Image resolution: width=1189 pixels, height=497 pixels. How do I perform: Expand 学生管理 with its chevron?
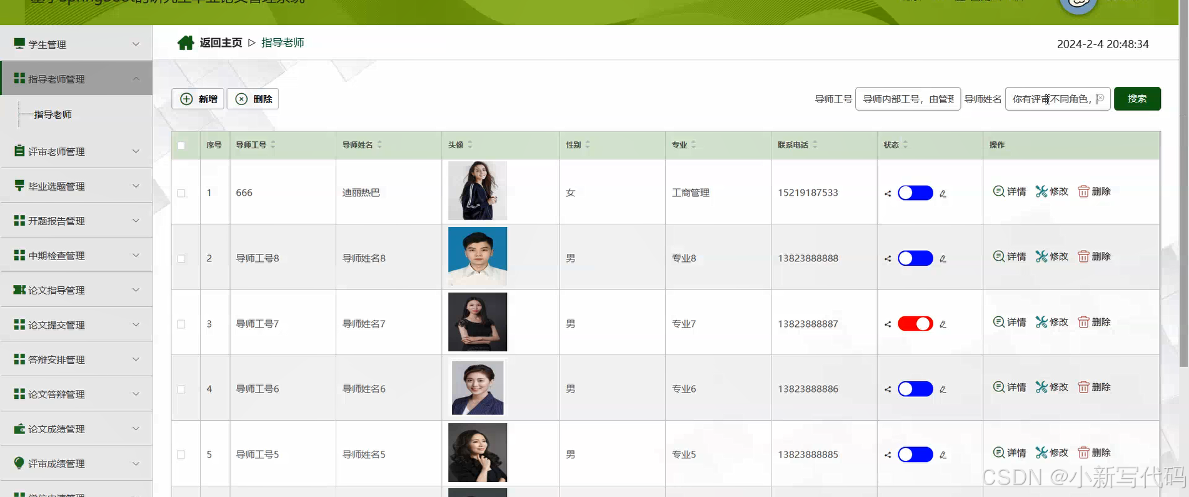click(x=136, y=44)
